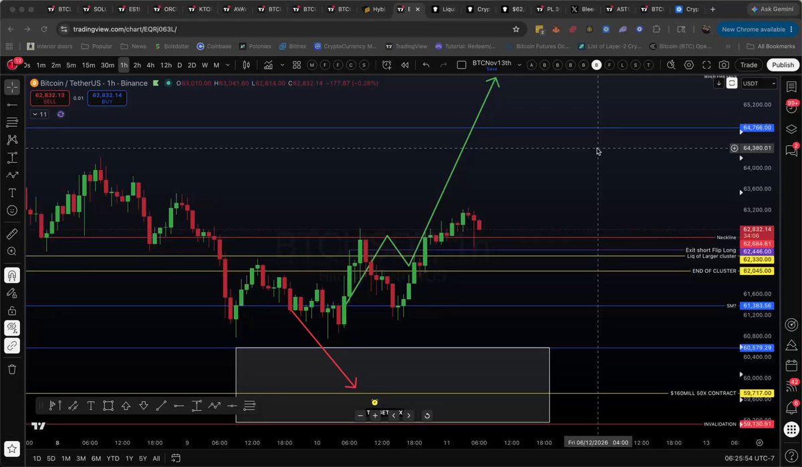This screenshot has height=467, width=802.
Task: Select the ruler measure tool
Action: pyautogui.click(x=12, y=234)
